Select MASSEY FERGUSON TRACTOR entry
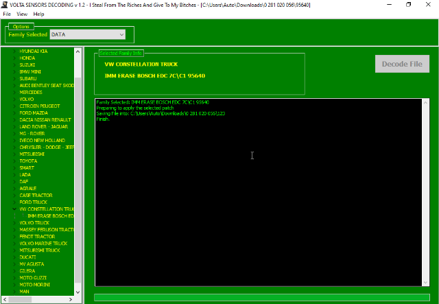The height and width of the screenshot is (304, 439). coord(47,230)
